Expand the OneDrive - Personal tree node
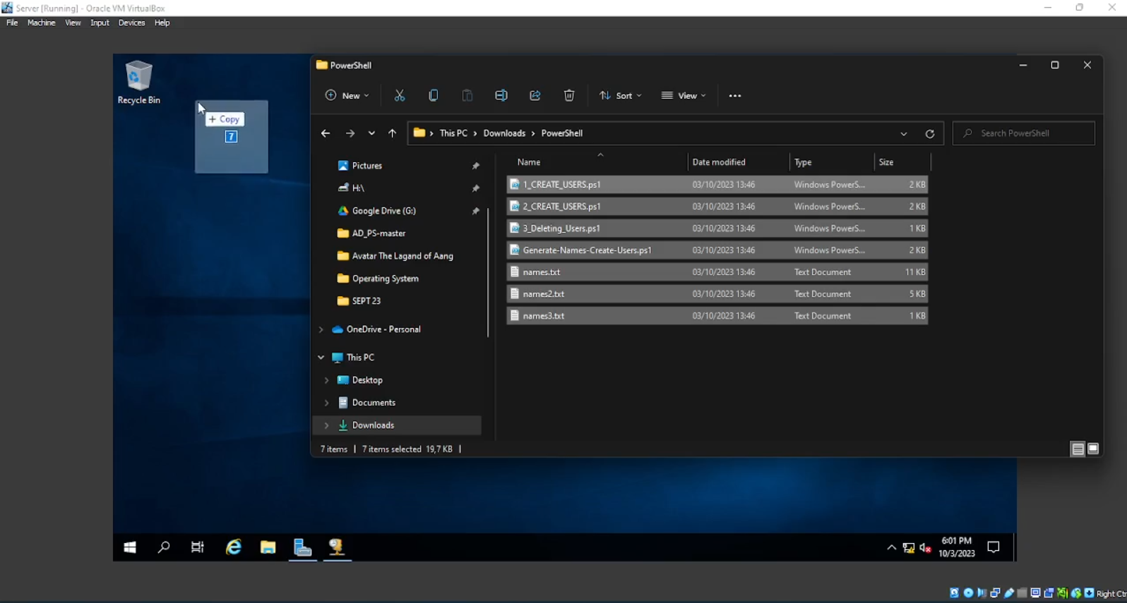 pyautogui.click(x=321, y=329)
